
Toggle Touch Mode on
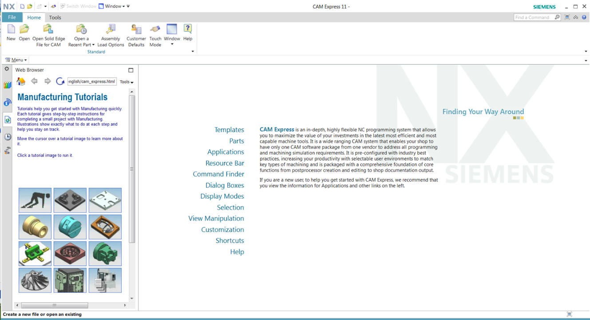(x=155, y=30)
